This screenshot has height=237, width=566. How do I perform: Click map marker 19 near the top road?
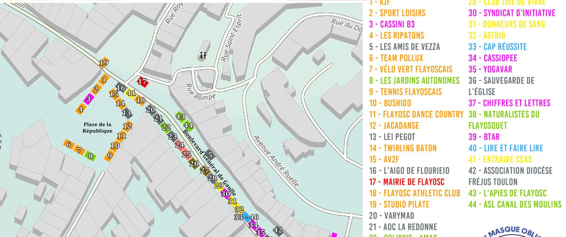point(104,63)
